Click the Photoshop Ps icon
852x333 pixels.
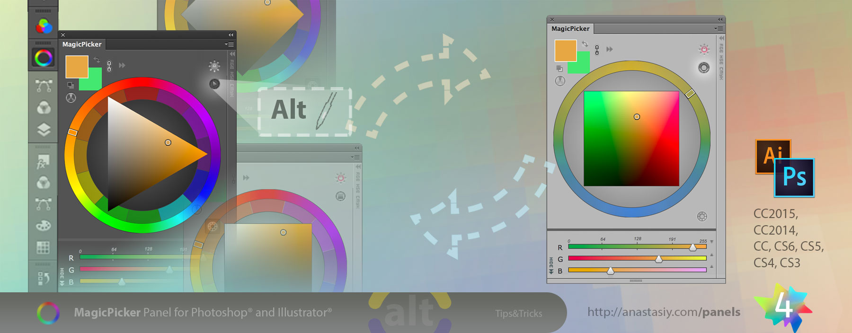(795, 177)
